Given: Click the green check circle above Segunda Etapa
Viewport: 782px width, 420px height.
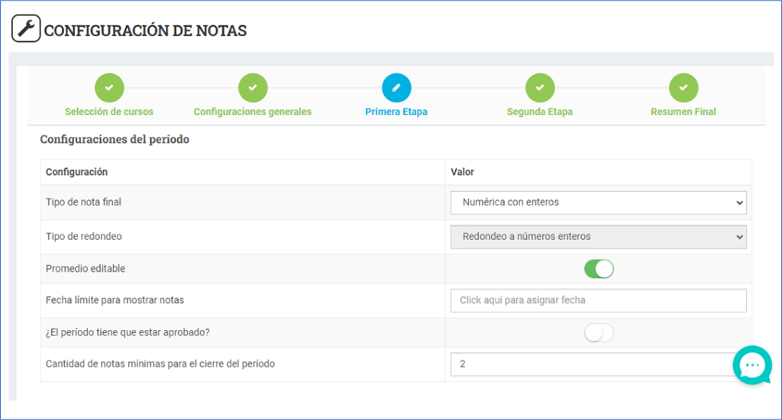Looking at the screenshot, I should [540, 88].
